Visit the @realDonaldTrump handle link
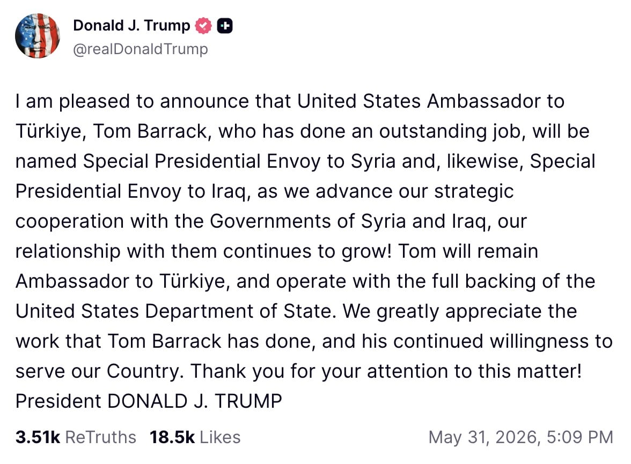 click(141, 49)
